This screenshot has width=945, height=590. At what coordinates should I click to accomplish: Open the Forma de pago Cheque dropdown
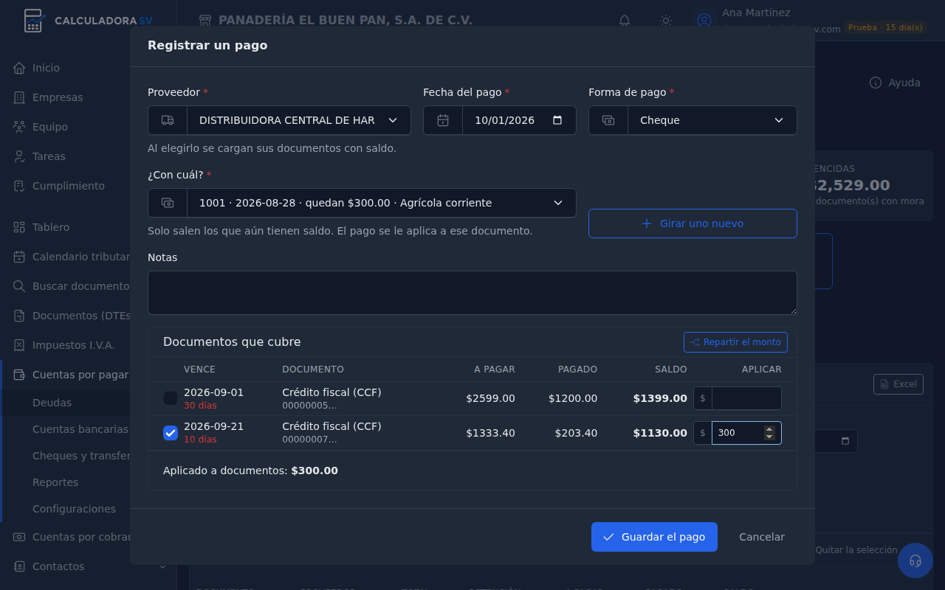click(x=712, y=120)
